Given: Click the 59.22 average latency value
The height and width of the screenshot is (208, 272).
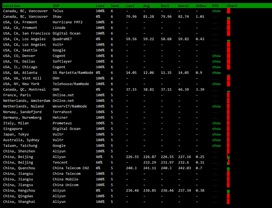Looking at the screenshot, I should point(148,39).
